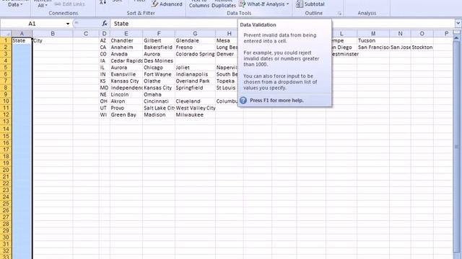Image resolution: width=462 pixels, height=259 pixels.
Task: Click the Green Bay cell
Action: coord(126,115)
